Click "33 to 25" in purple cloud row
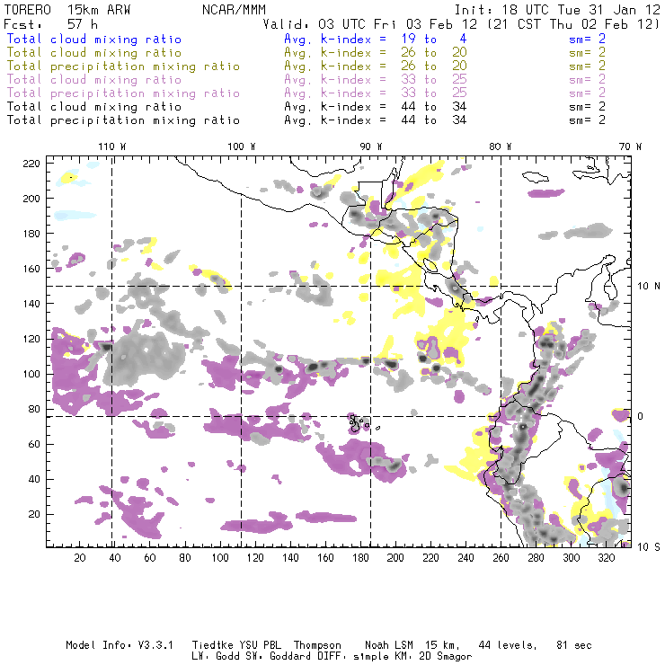665x665 pixels. coord(434,80)
